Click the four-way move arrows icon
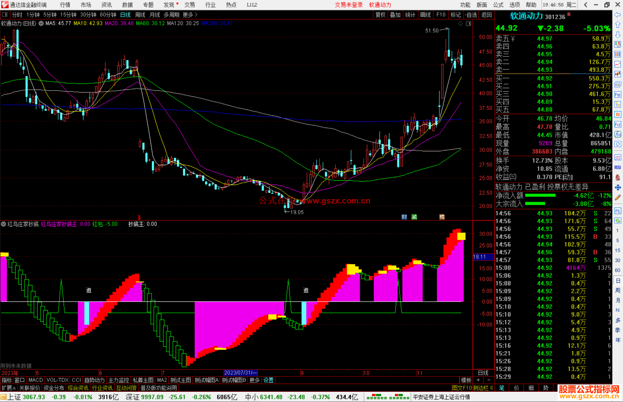This screenshot has width=623, height=402. click(x=618, y=188)
